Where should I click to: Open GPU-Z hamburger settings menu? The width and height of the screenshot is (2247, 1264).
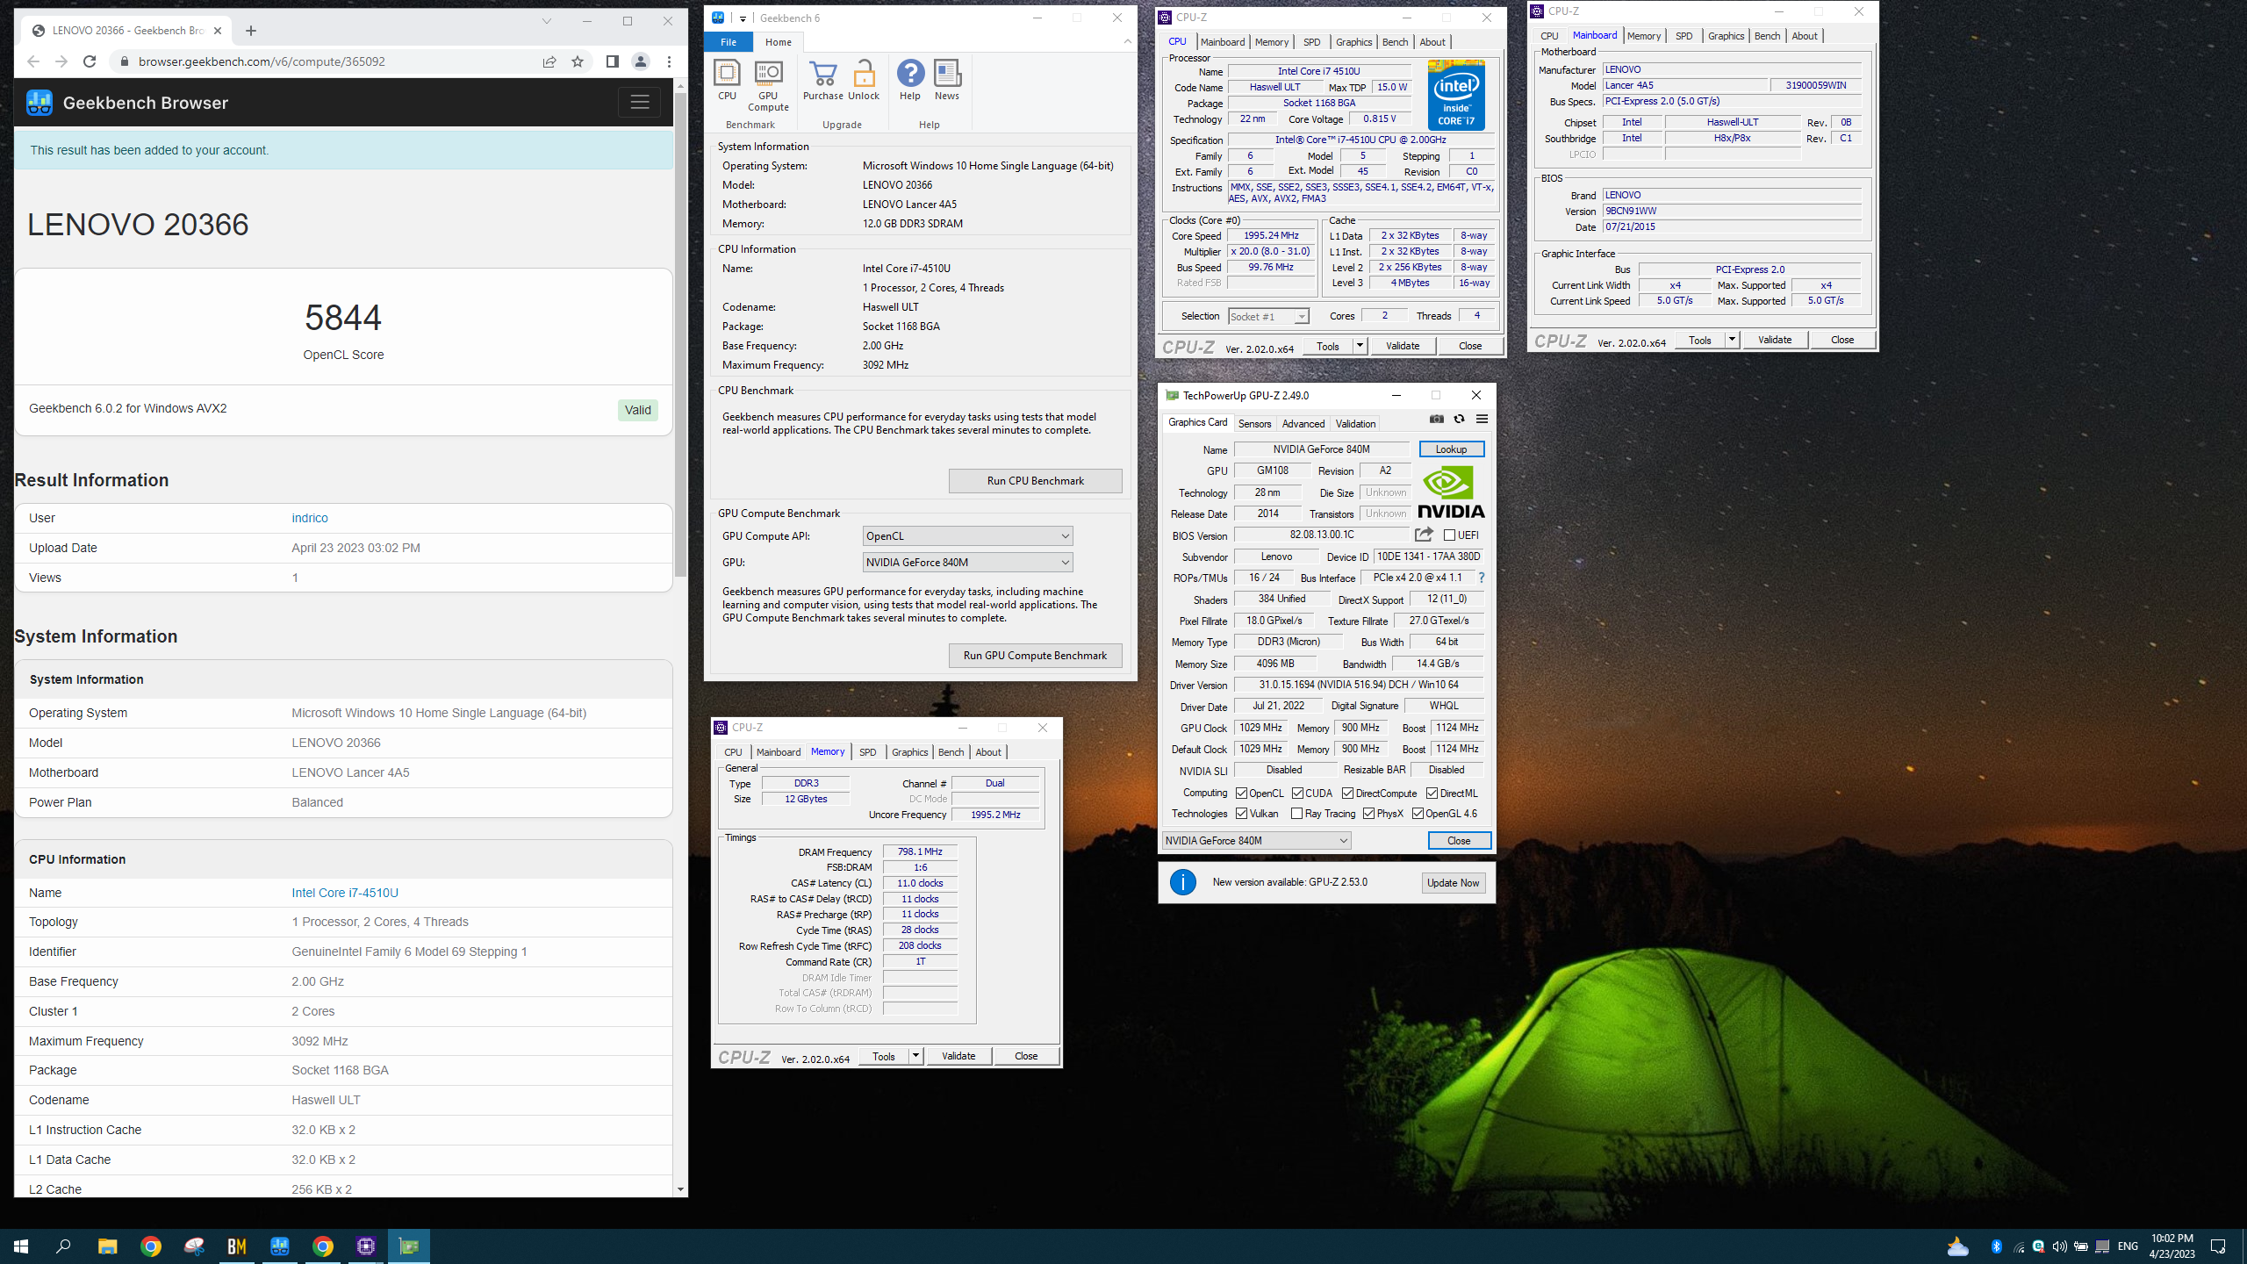(x=1482, y=420)
